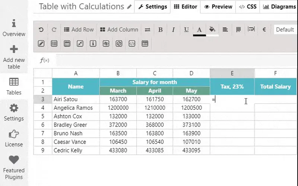This screenshot has width=298, height=186.
Task: Click the active cell E3 containing equals sign
Action: 232,99
